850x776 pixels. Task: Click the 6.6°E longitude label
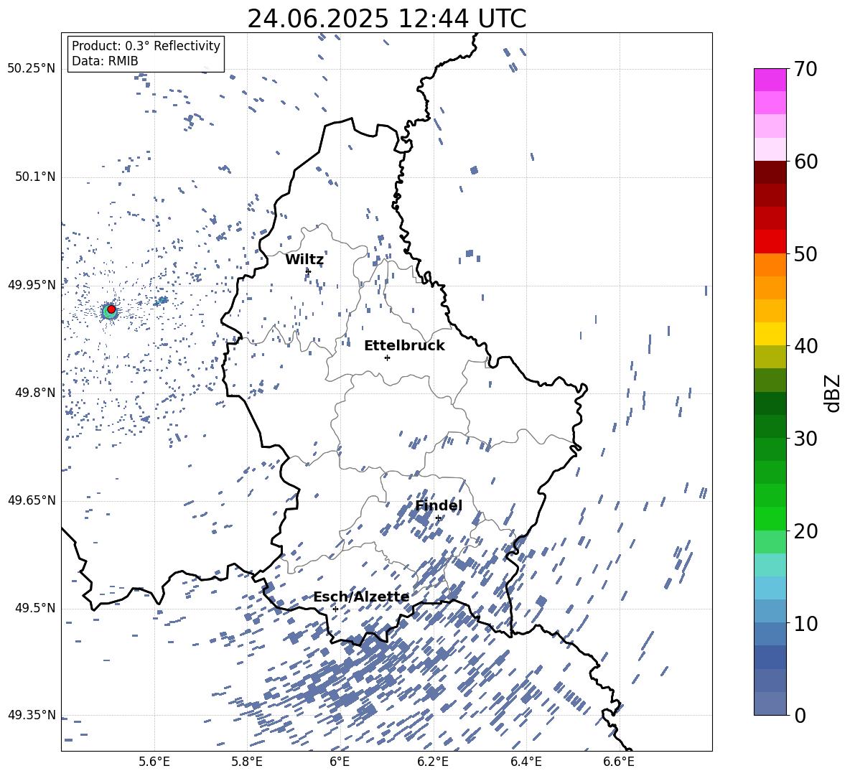pos(619,762)
